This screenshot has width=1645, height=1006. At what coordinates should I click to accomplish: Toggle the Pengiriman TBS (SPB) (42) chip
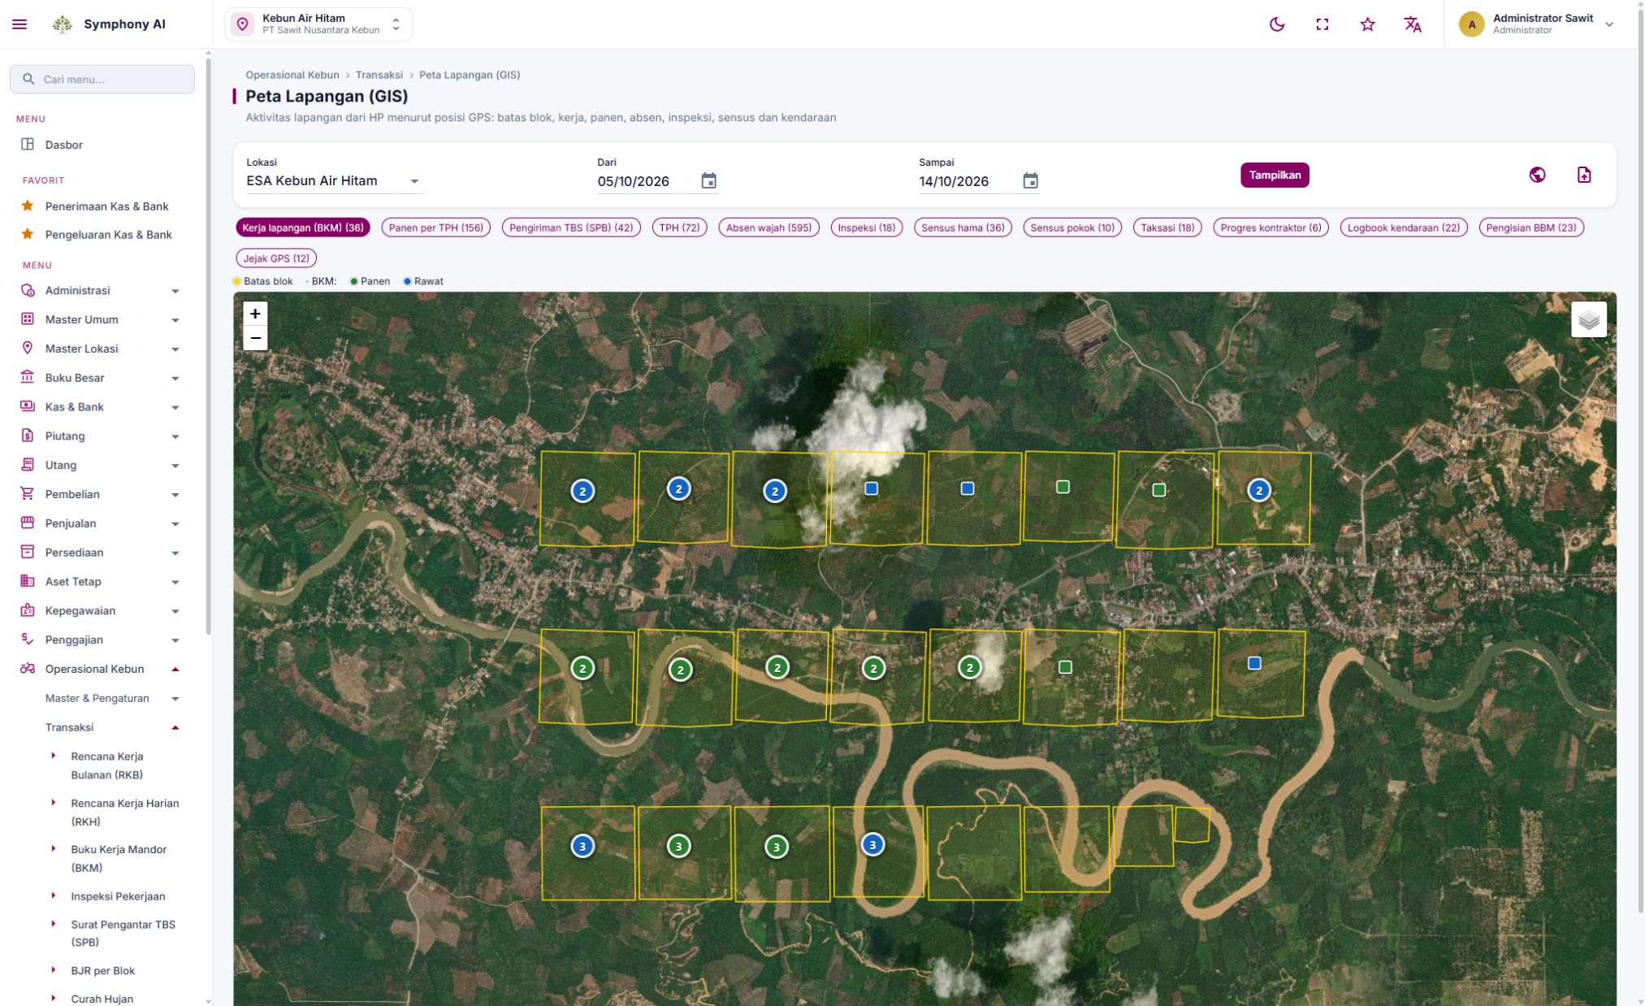(x=571, y=228)
